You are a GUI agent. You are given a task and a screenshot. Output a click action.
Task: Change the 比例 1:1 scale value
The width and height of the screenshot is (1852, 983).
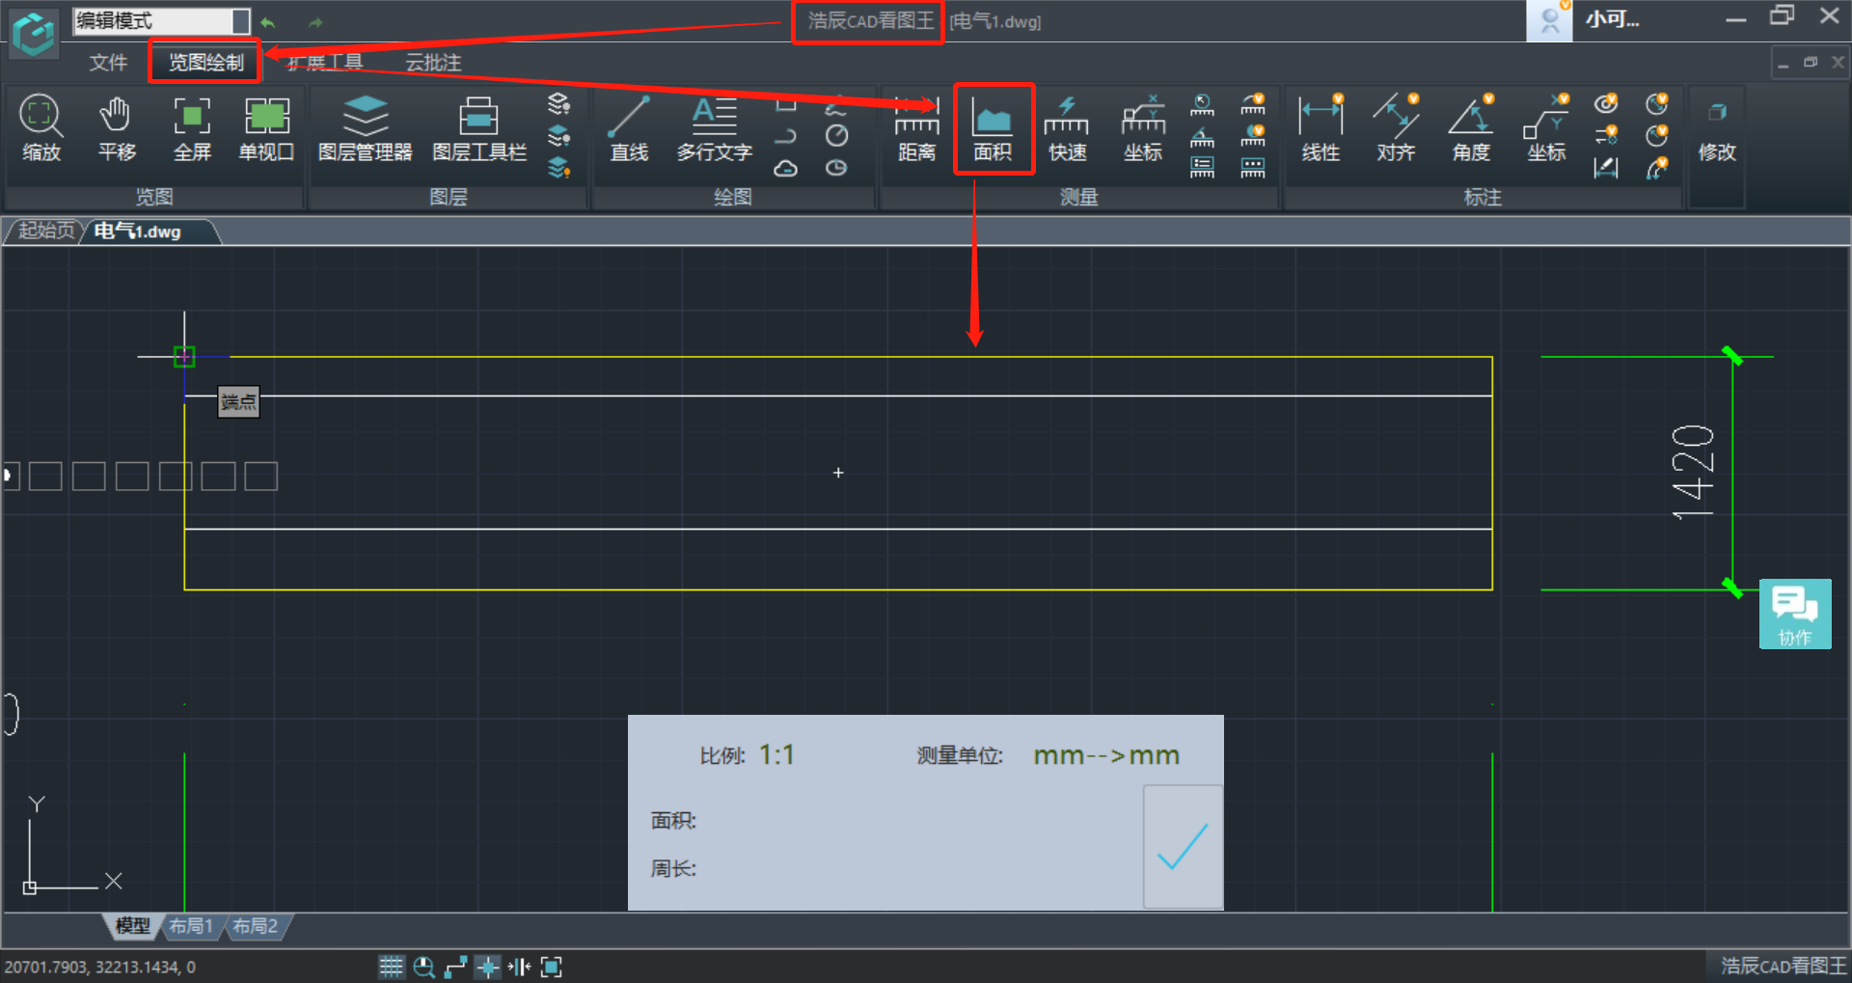tap(776, 754)
